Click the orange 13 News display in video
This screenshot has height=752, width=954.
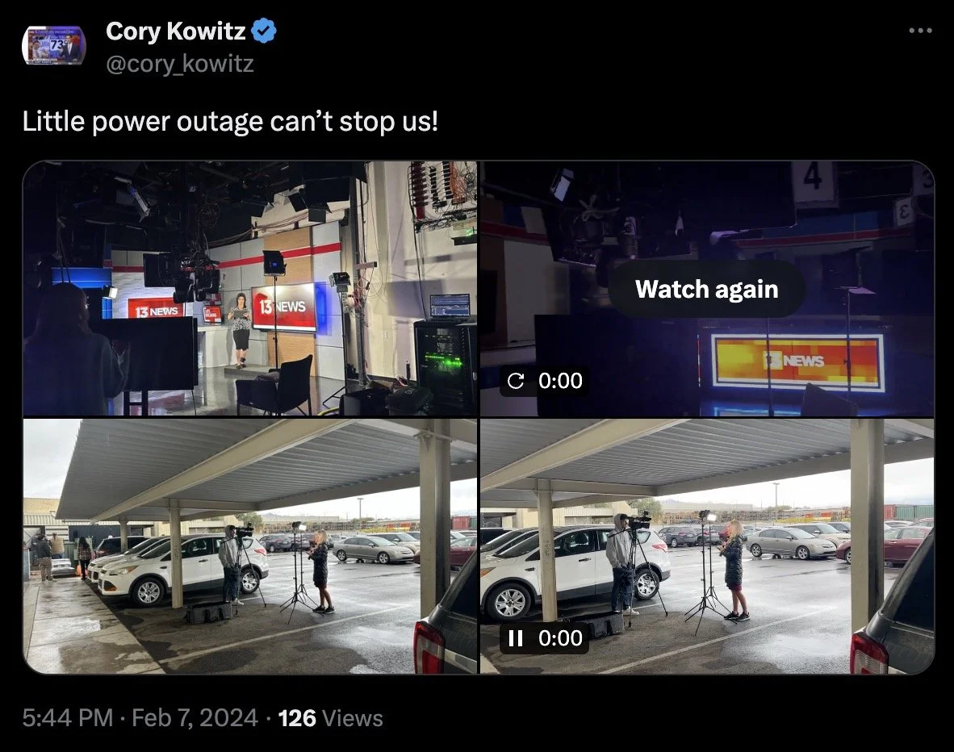coord(797,361)
